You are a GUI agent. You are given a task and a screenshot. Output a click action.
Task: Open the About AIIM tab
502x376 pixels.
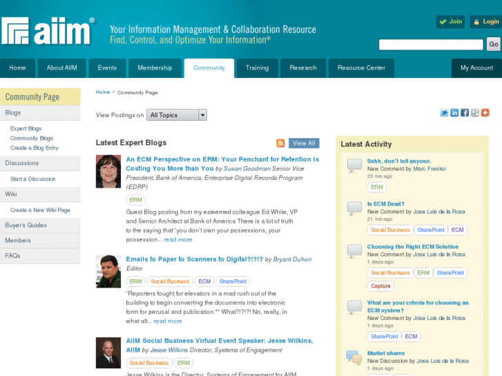(61, 68)
